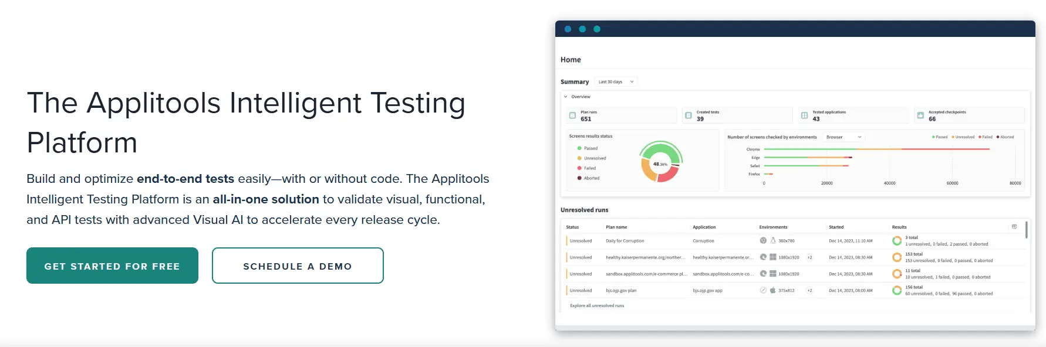Collapse the Overview section chevron

tap(566, 97)
